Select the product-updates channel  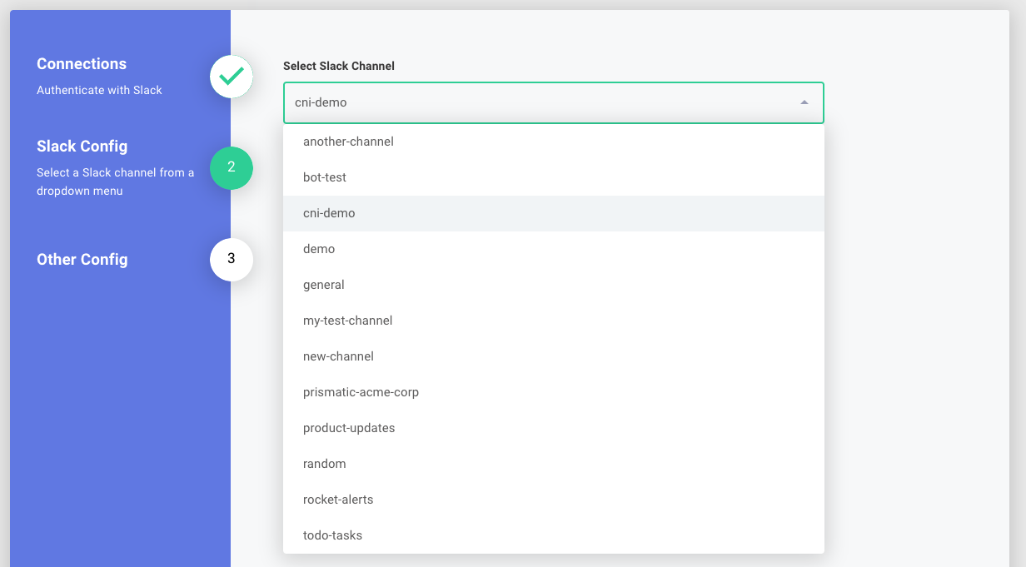[348, 427]
